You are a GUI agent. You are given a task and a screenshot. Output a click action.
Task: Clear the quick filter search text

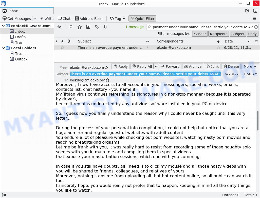tap(256, 27)
